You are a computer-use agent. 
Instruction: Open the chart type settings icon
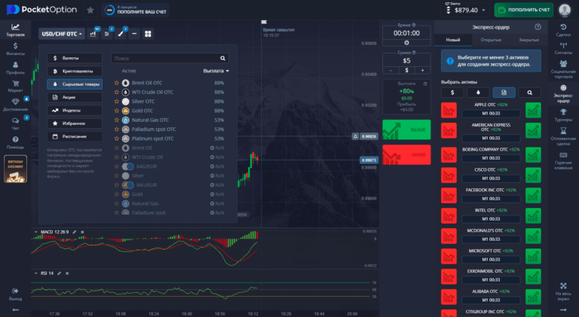[x=94, y=33]
